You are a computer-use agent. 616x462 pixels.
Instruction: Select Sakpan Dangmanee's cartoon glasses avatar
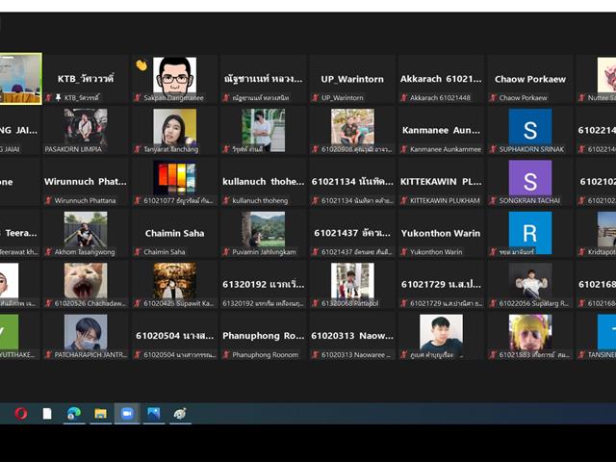pos(175,77)
